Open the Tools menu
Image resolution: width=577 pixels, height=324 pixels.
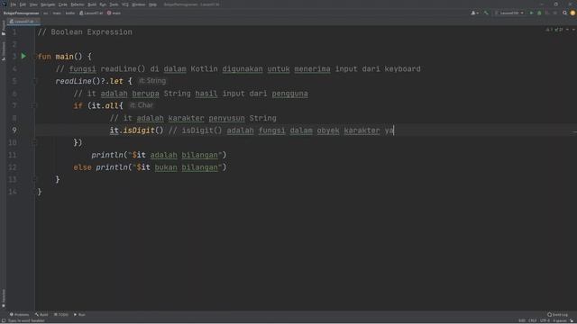[114, 4]
